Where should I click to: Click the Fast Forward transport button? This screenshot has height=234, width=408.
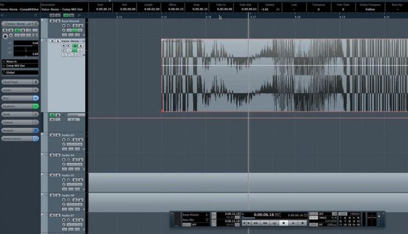265,223
